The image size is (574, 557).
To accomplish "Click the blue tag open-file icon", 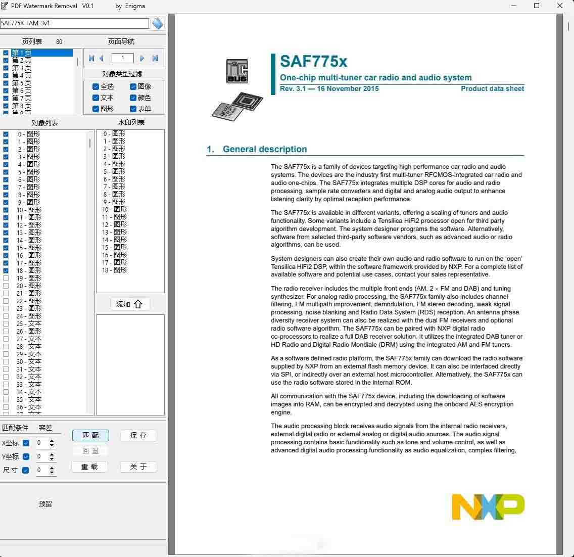I will pyautogui.click(x=158, y=23).
